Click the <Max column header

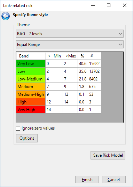[70, 56]
